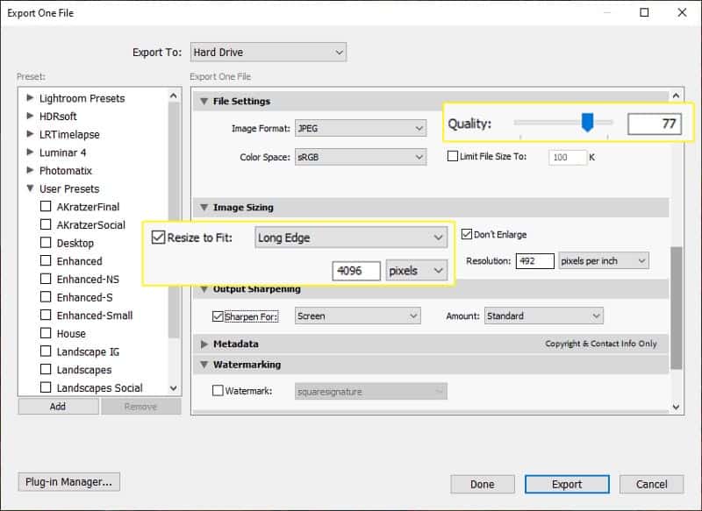Expand the LRTimelapse preset group
702x511 pixels.
[x=30, y=134]
